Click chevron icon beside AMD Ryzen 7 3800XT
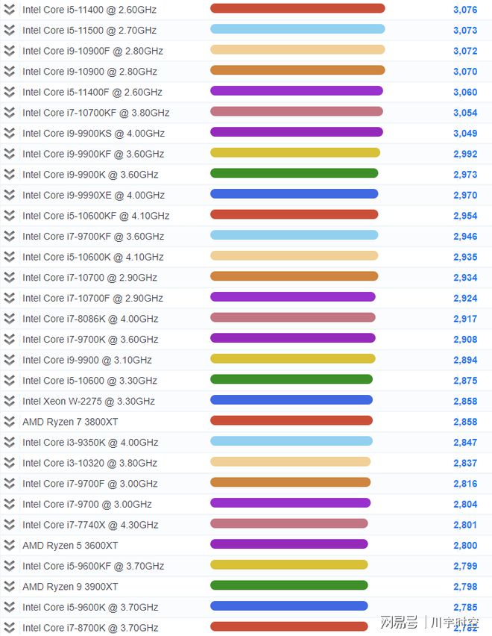Image resolution: width=492 pixels, height=636 pixels. (9, 422)
